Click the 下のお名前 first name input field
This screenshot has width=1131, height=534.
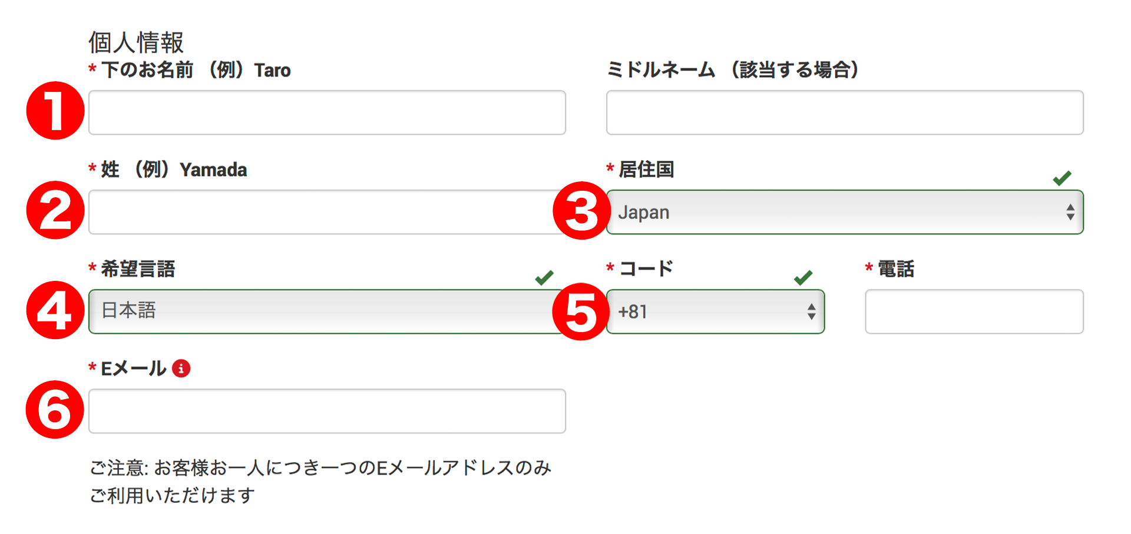327,112
